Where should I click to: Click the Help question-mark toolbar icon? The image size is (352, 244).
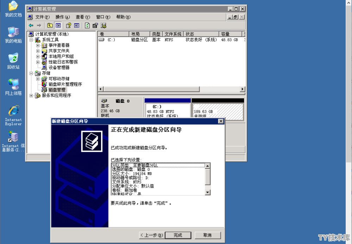[69, 25]
